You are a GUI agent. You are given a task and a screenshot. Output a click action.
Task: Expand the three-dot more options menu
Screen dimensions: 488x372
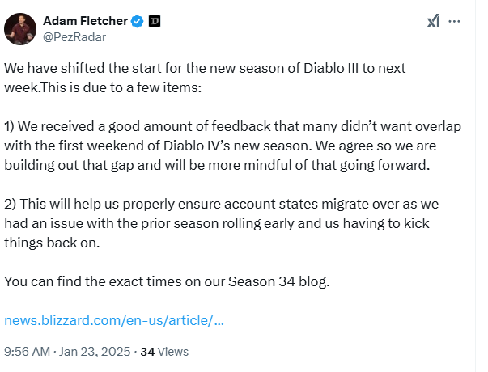[456, 21]
